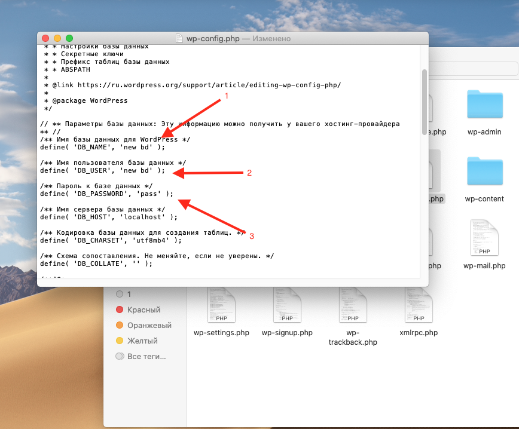Click the Пароль к базе данных comment
519x429 pixels.
pos(96,186)
